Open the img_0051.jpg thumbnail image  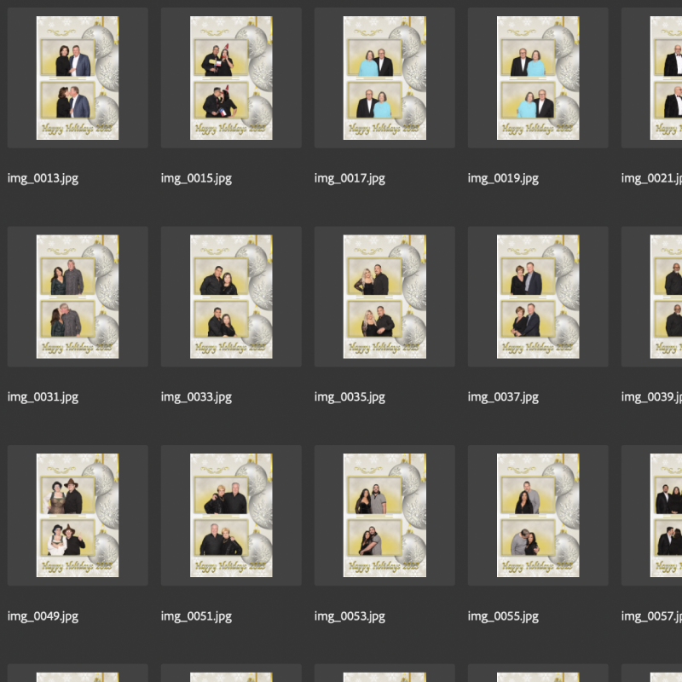[x=231, y=515]
